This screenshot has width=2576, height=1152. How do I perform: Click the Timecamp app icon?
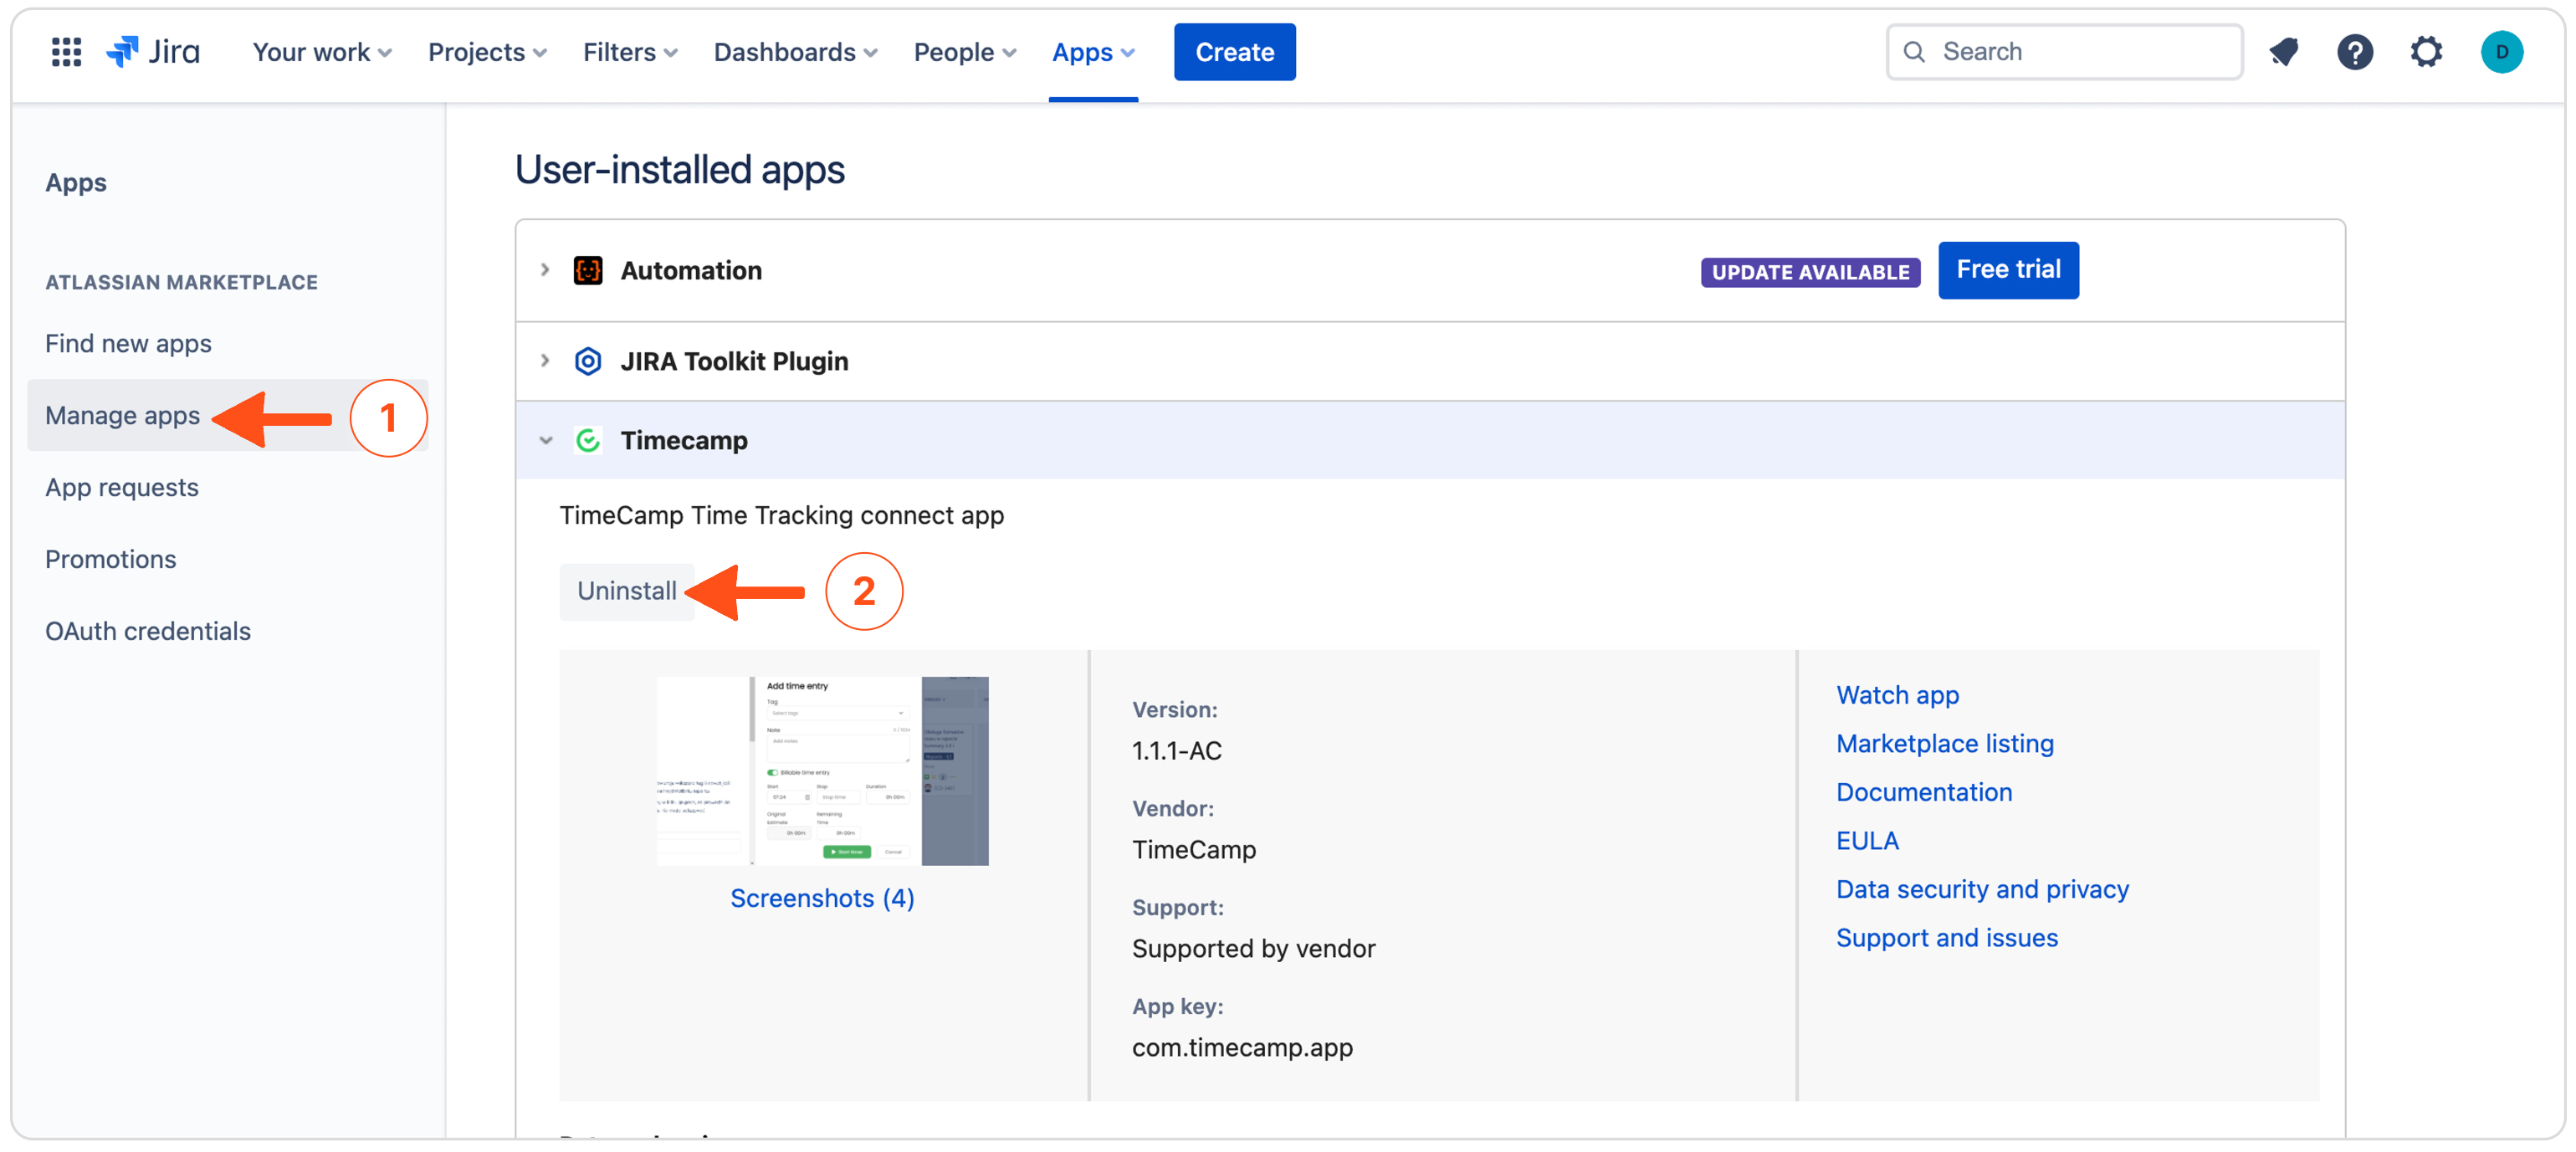pyautogui.click(x=588, y=440)
